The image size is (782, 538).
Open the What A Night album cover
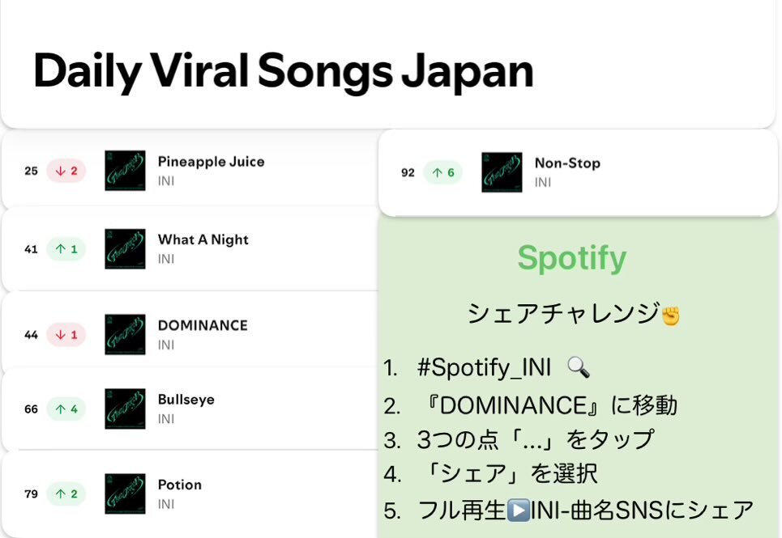click(125, 249)
